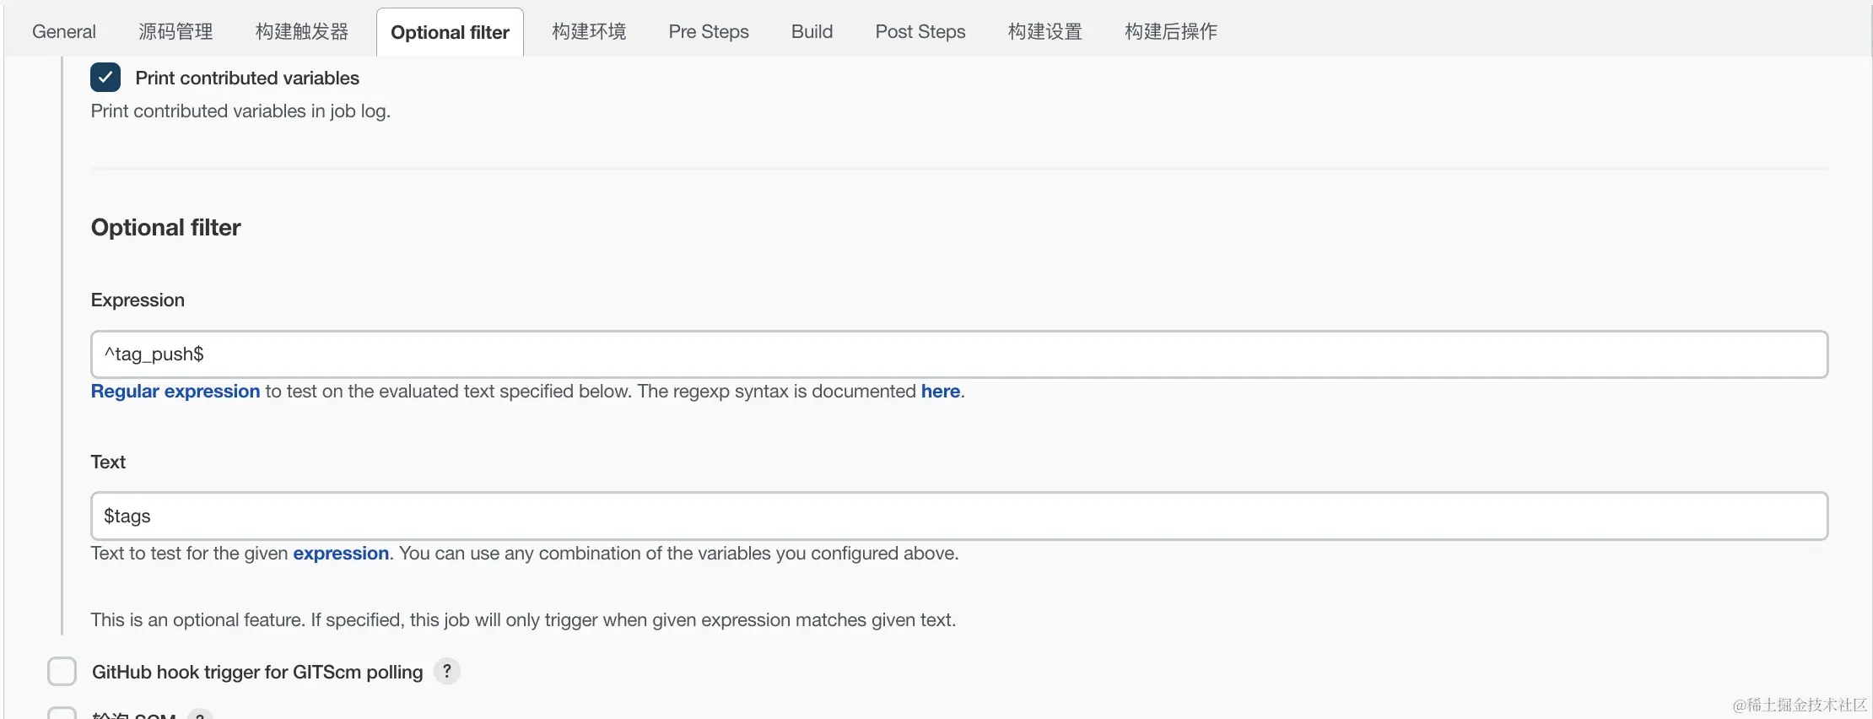Navigate to the 构建设置 tab

click(1045, 32)
